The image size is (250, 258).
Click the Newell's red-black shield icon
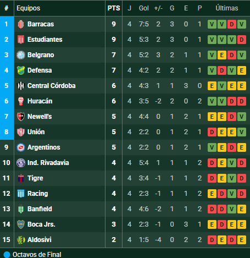21,117
